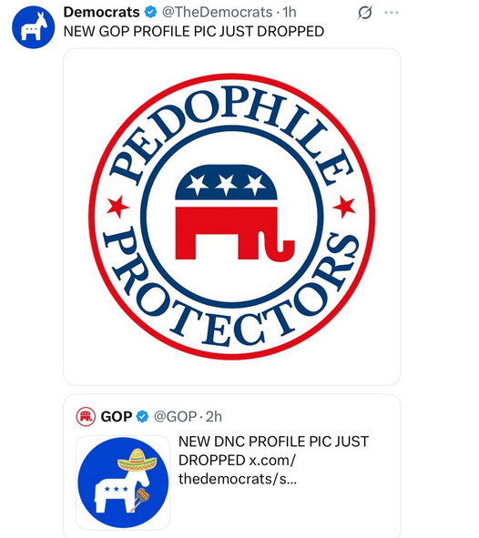
Task: Open the circular elephant seal image
Action: [232, 217]
